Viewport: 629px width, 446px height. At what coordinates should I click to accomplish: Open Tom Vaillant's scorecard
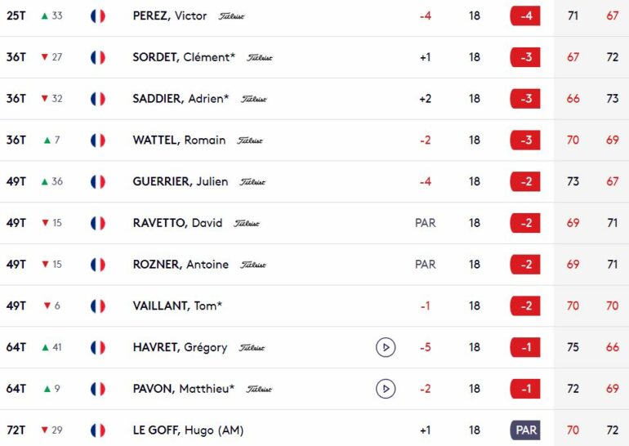click(177, 306)
